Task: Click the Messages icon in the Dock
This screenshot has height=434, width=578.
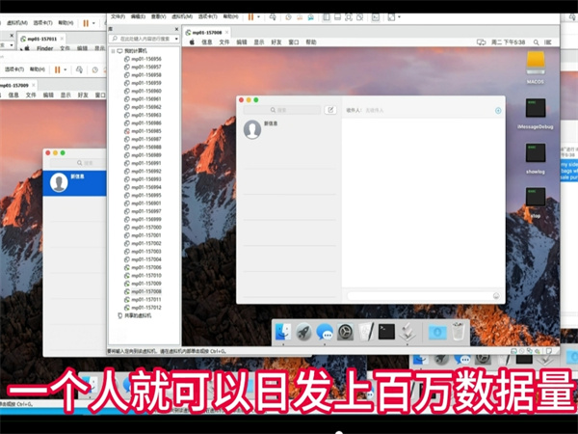Action: pyautogui.click(x=325, y=332)
